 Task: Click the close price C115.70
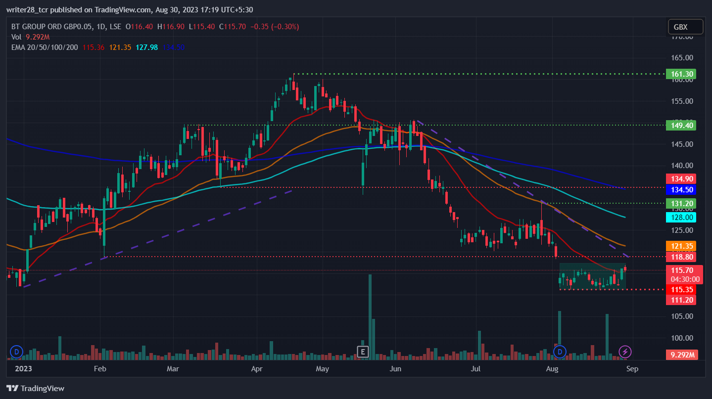pyautogui.click(x=232, y=27)
